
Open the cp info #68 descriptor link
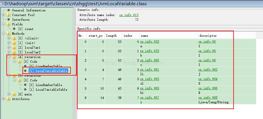208,97
